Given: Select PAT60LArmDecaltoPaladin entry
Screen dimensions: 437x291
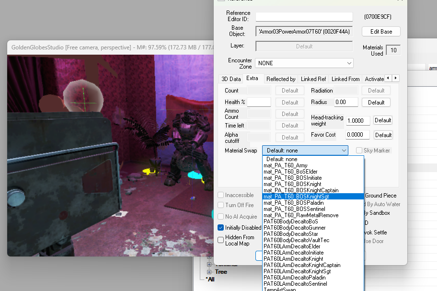Looking at the screenshot, I should [x=313, y=278].
